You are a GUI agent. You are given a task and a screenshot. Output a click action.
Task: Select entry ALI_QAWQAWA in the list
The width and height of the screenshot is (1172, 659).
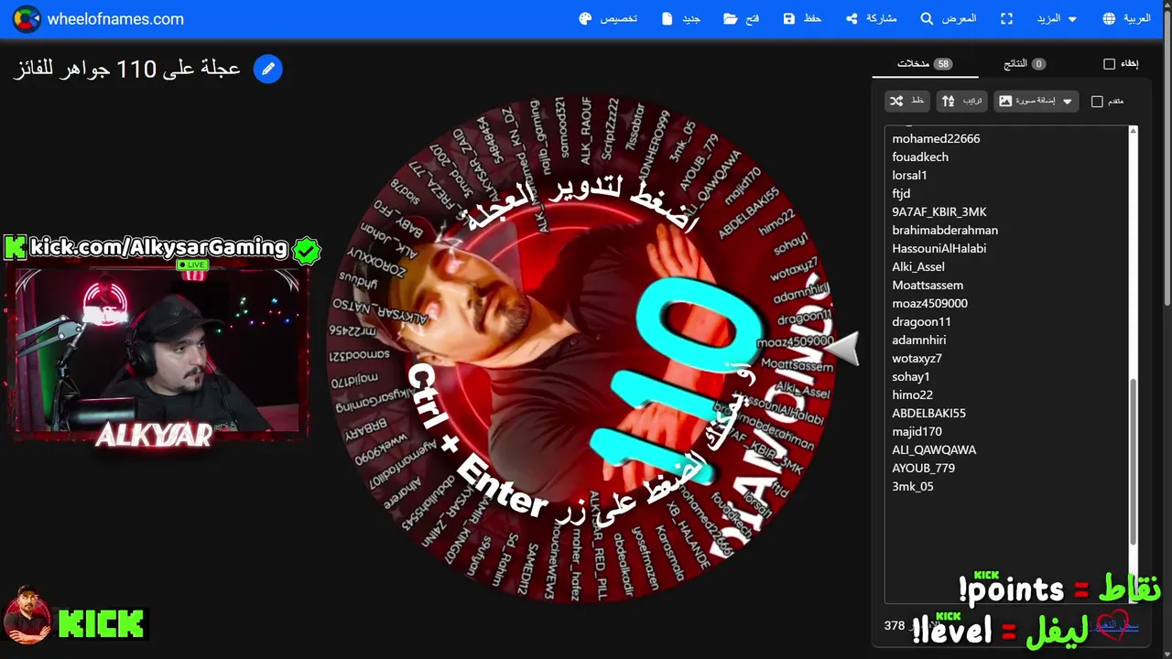(x=934, y=449)
